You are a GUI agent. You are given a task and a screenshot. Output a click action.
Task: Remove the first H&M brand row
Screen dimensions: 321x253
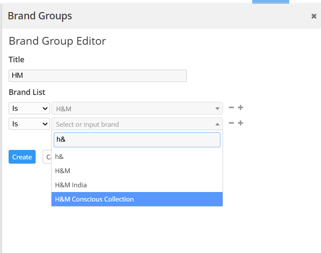pyautogui.click(x=231, y=108)
